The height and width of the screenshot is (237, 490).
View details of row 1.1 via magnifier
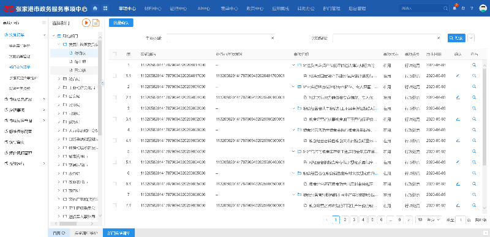coord(474,75)
